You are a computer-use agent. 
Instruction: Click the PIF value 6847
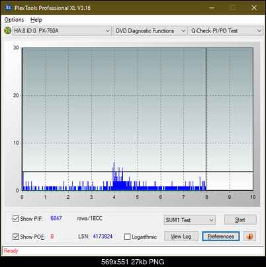point(56,218)
